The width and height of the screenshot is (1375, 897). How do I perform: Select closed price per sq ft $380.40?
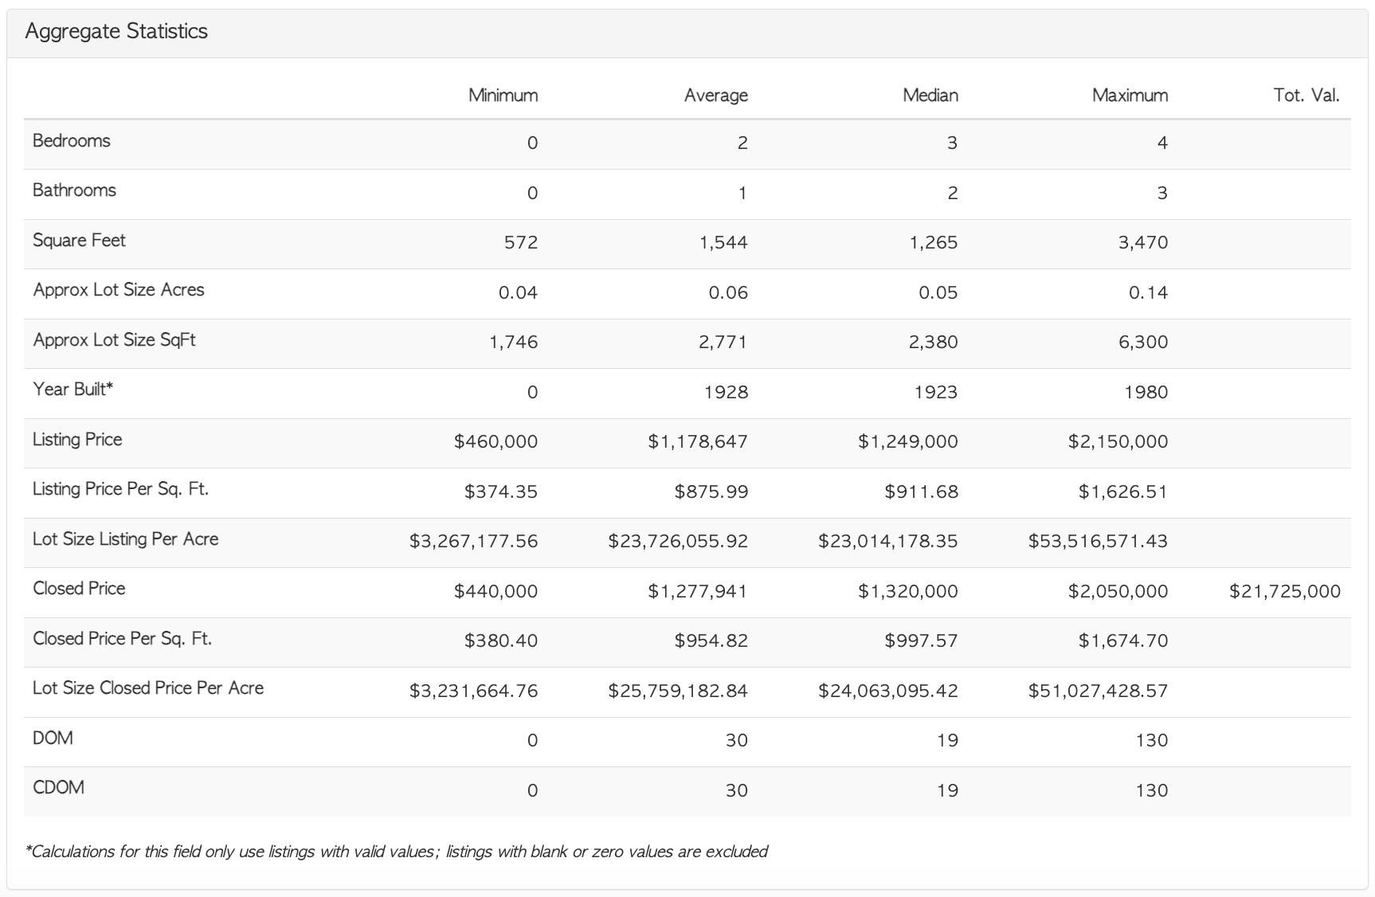(501, 640)
